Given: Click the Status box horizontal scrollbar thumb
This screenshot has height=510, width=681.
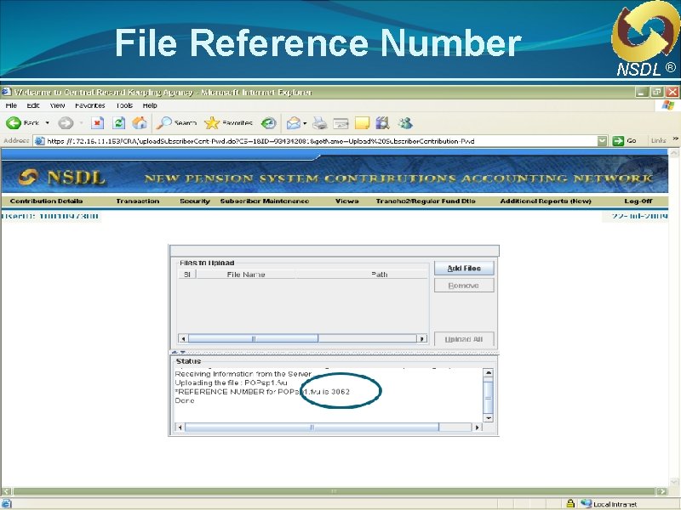Looking at the screenshot, I should point(312,428).
